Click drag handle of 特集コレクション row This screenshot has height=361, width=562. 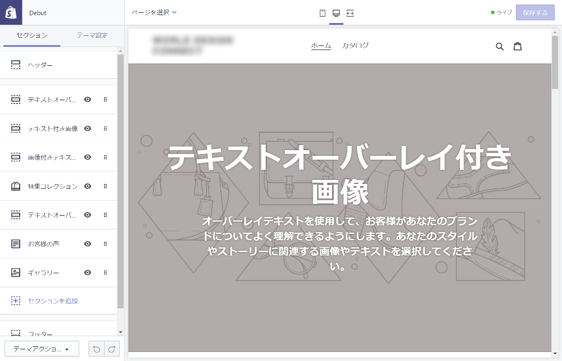click(x=106, y=186)
